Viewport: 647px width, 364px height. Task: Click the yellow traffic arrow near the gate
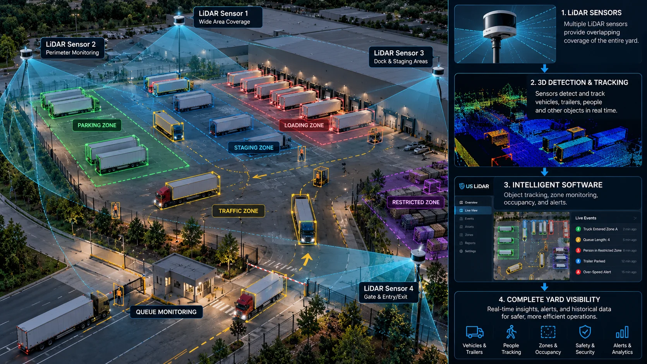click(x=307, y=259)
